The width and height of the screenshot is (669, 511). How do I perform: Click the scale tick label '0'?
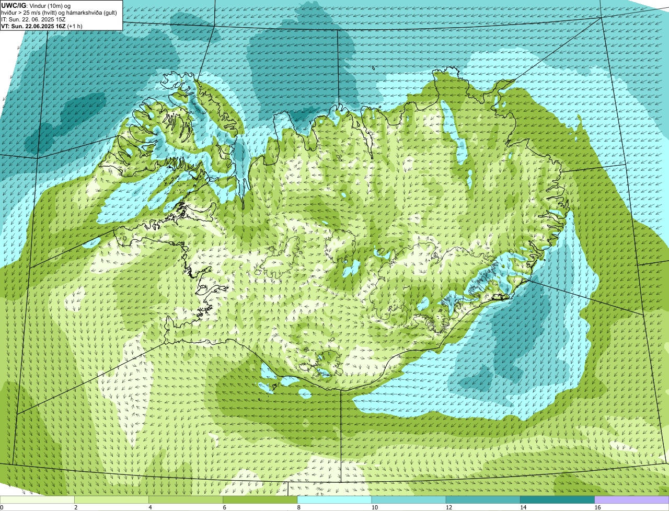pos(2,507)
